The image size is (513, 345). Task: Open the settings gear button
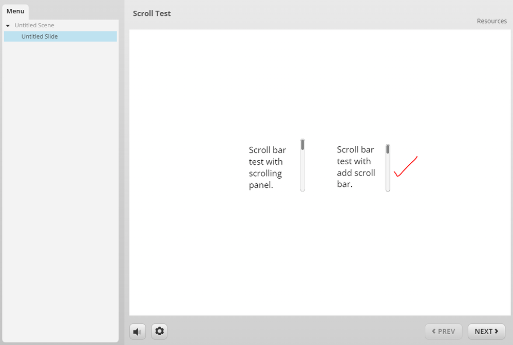[159, 331]
